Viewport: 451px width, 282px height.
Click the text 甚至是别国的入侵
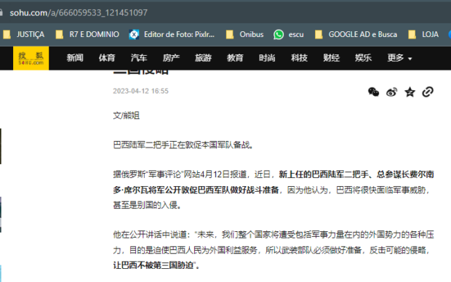click(147, 205)
